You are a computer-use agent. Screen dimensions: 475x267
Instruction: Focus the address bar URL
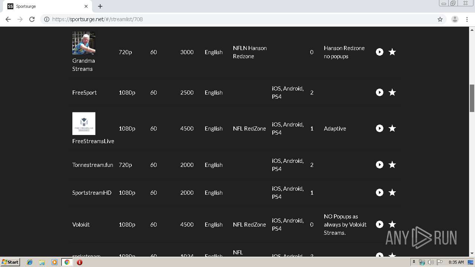(x=98, y=19)
